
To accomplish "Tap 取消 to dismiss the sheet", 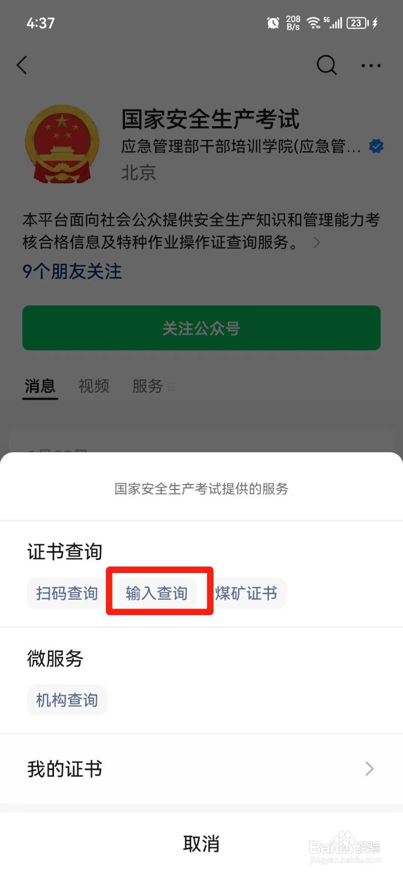I will [x=201, y=844].
